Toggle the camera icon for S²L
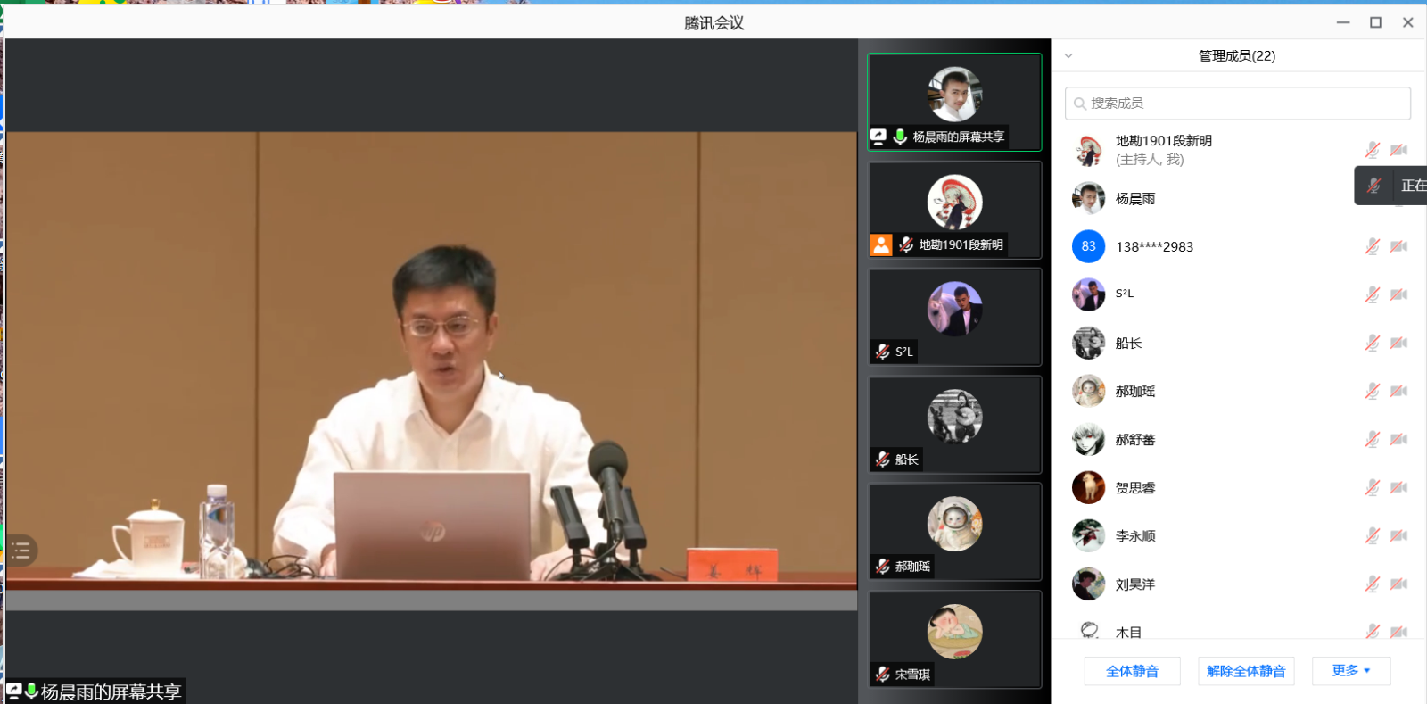1427x704 pixels. point(1398,294)
